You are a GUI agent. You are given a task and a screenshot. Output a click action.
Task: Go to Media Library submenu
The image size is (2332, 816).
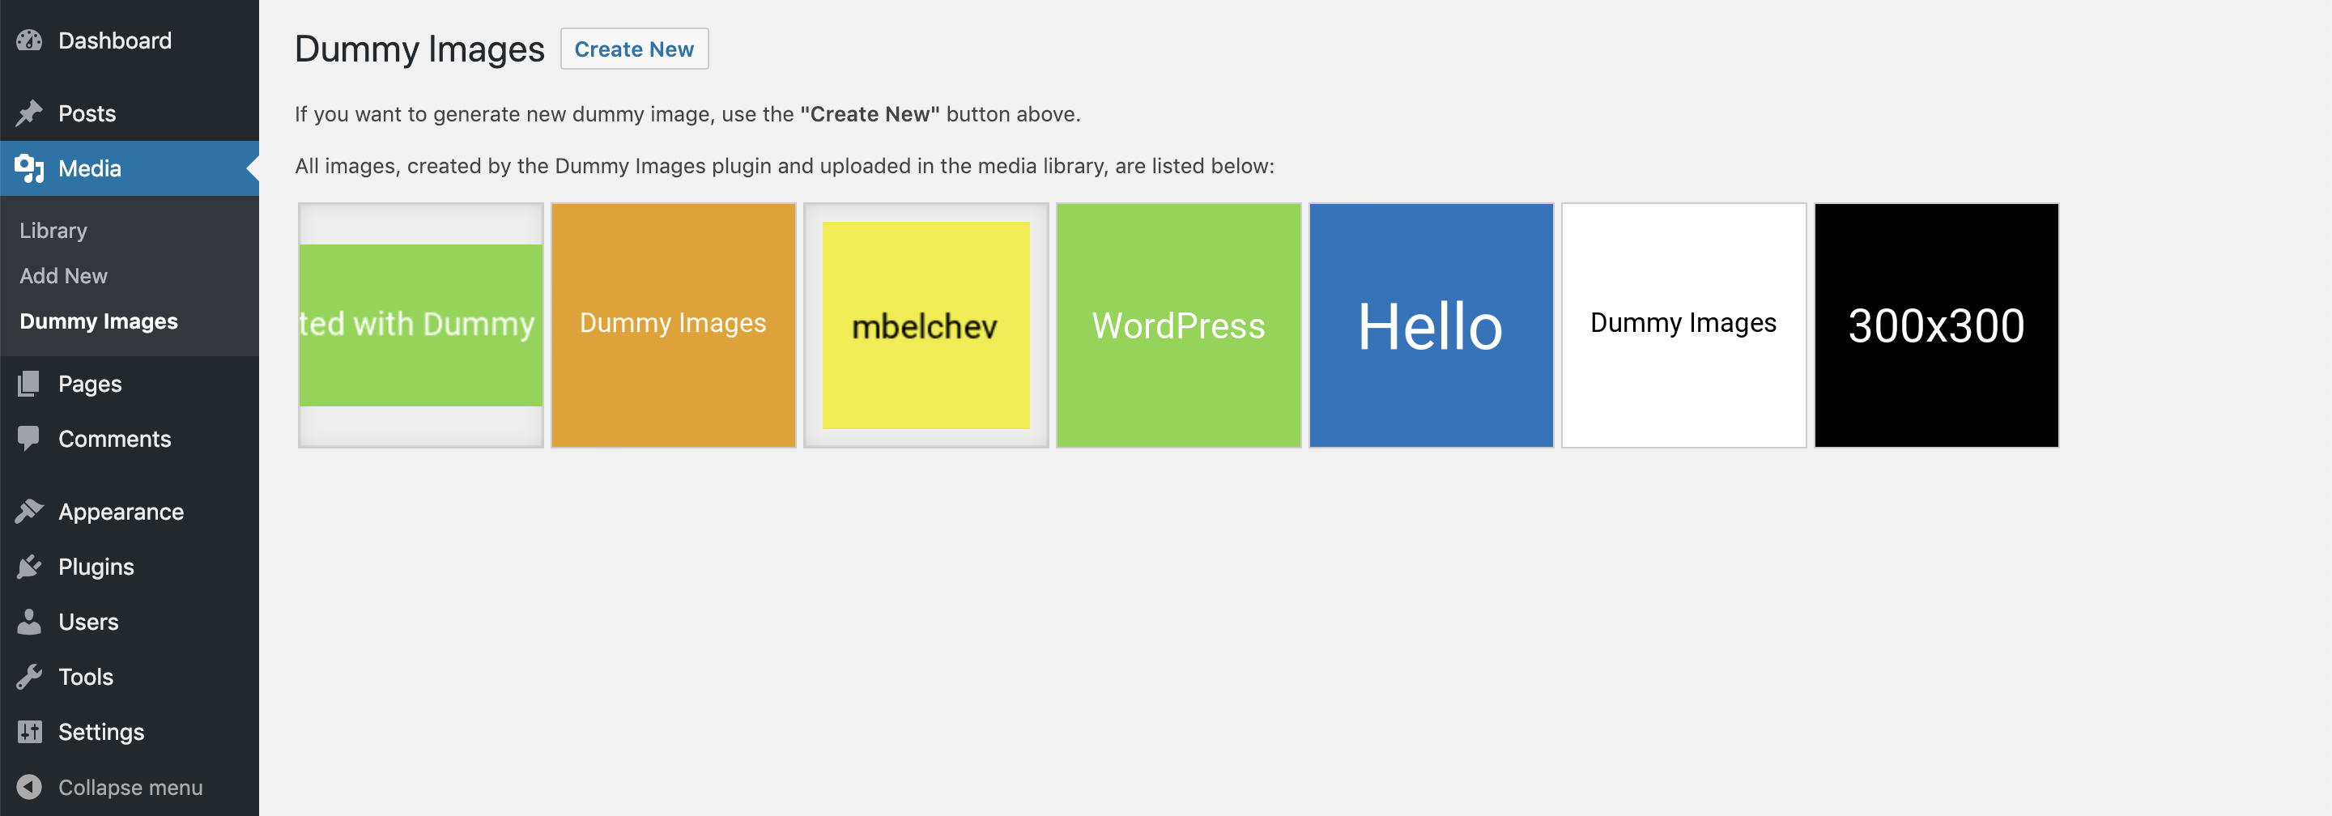[x=53, y=231]
